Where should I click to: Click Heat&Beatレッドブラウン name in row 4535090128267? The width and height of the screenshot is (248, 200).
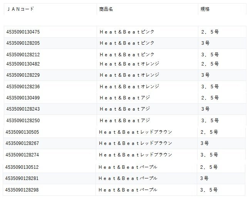click(136, 143)
